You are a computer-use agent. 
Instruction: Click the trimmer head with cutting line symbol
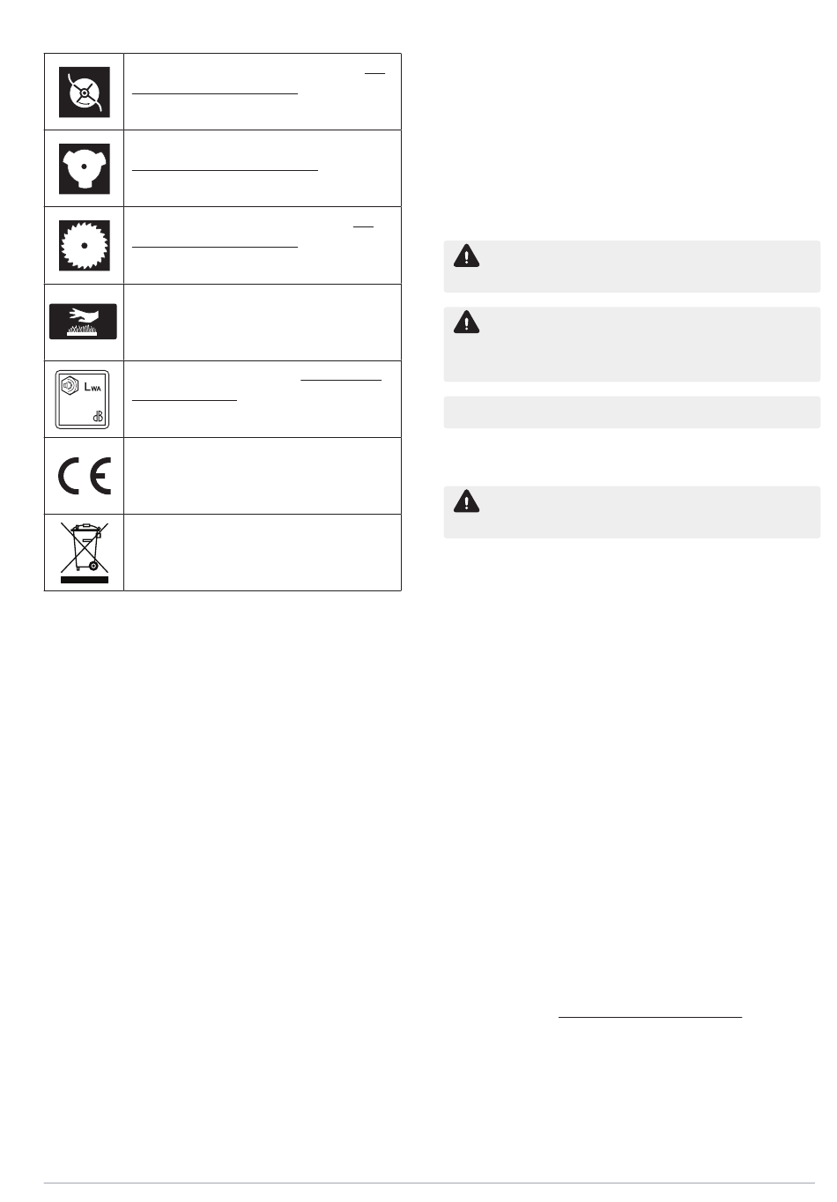84,92
